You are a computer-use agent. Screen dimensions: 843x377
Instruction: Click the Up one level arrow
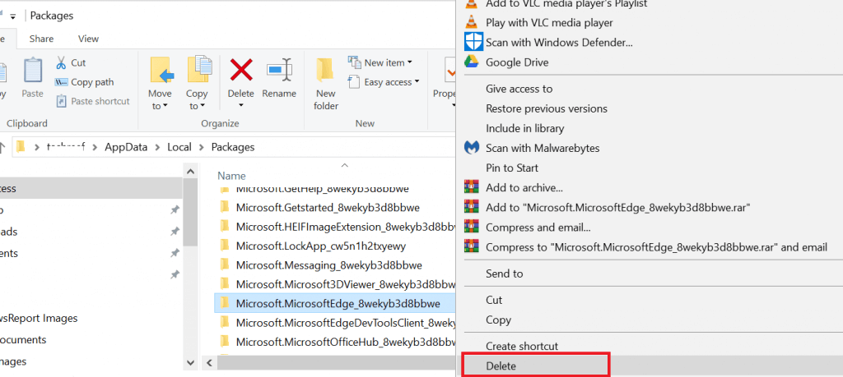pos(2,147)
